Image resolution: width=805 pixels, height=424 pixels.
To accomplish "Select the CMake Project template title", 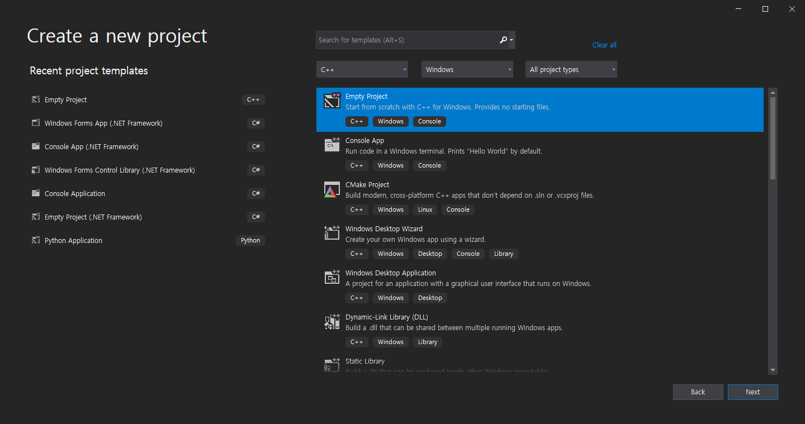I will pos(367,185).
